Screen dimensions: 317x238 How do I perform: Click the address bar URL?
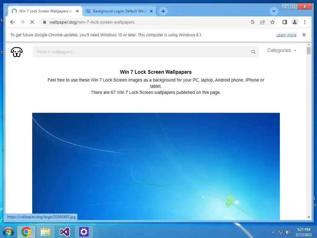[92, 22]
